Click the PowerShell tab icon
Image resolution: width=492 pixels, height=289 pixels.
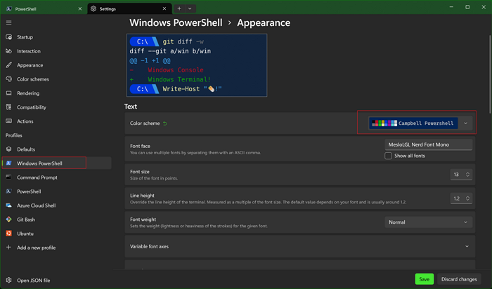point(8,8)
